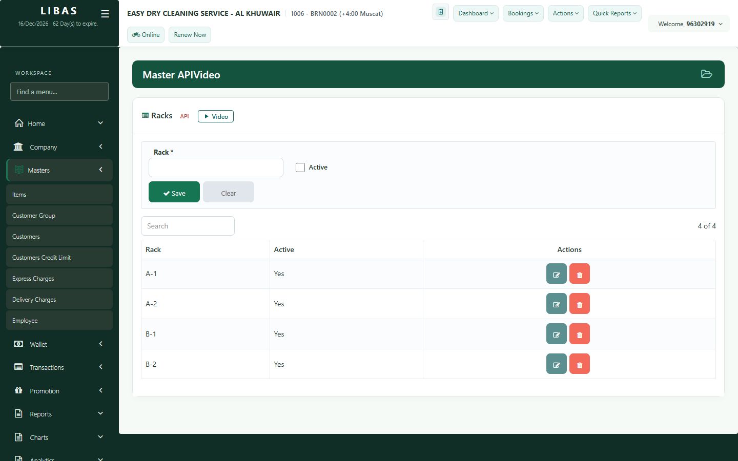Viewport: 738px width, 461px height.
Task: Delete rack A-2 with trash icon
Action: [x=580, y=304]
